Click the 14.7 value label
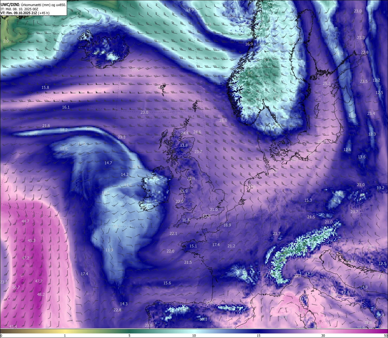 [108, 163]
